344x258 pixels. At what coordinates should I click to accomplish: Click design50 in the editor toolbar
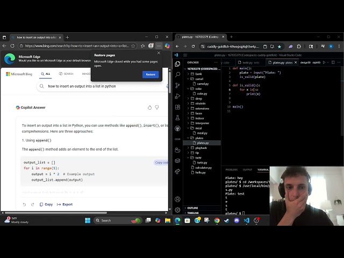coord(305,62)
